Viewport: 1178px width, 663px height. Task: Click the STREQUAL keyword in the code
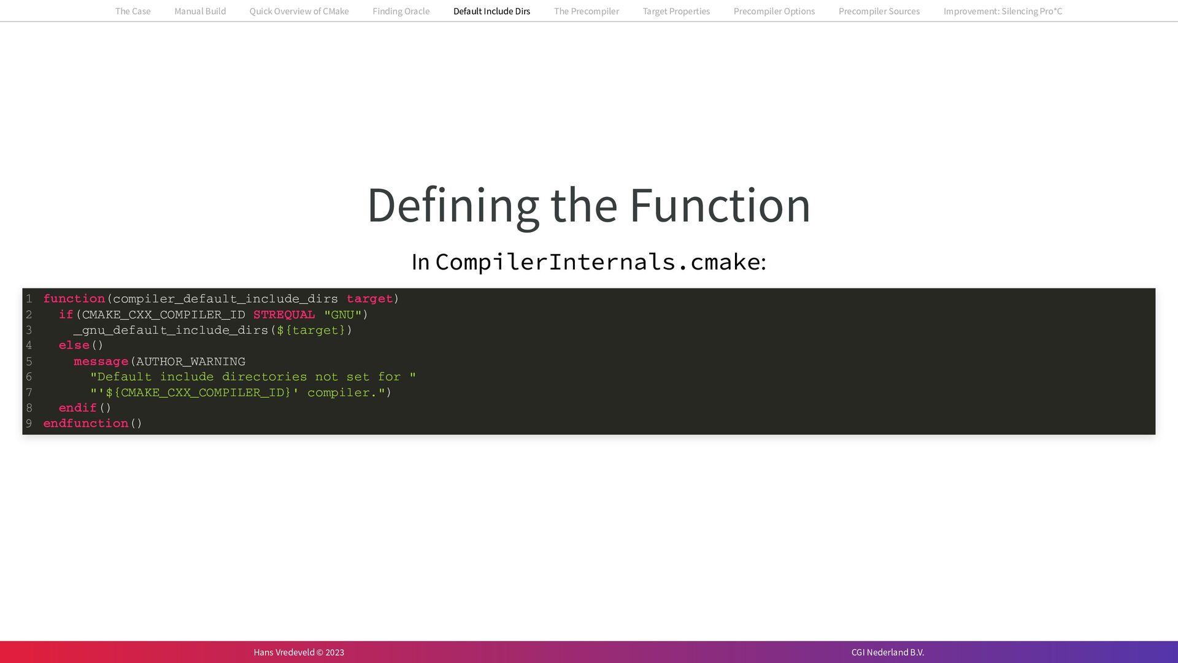[x=284, y=315]
